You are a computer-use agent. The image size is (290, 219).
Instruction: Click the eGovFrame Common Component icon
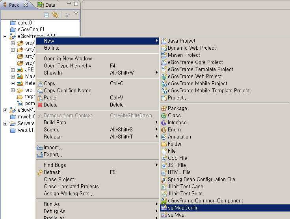tap(164, 200)
